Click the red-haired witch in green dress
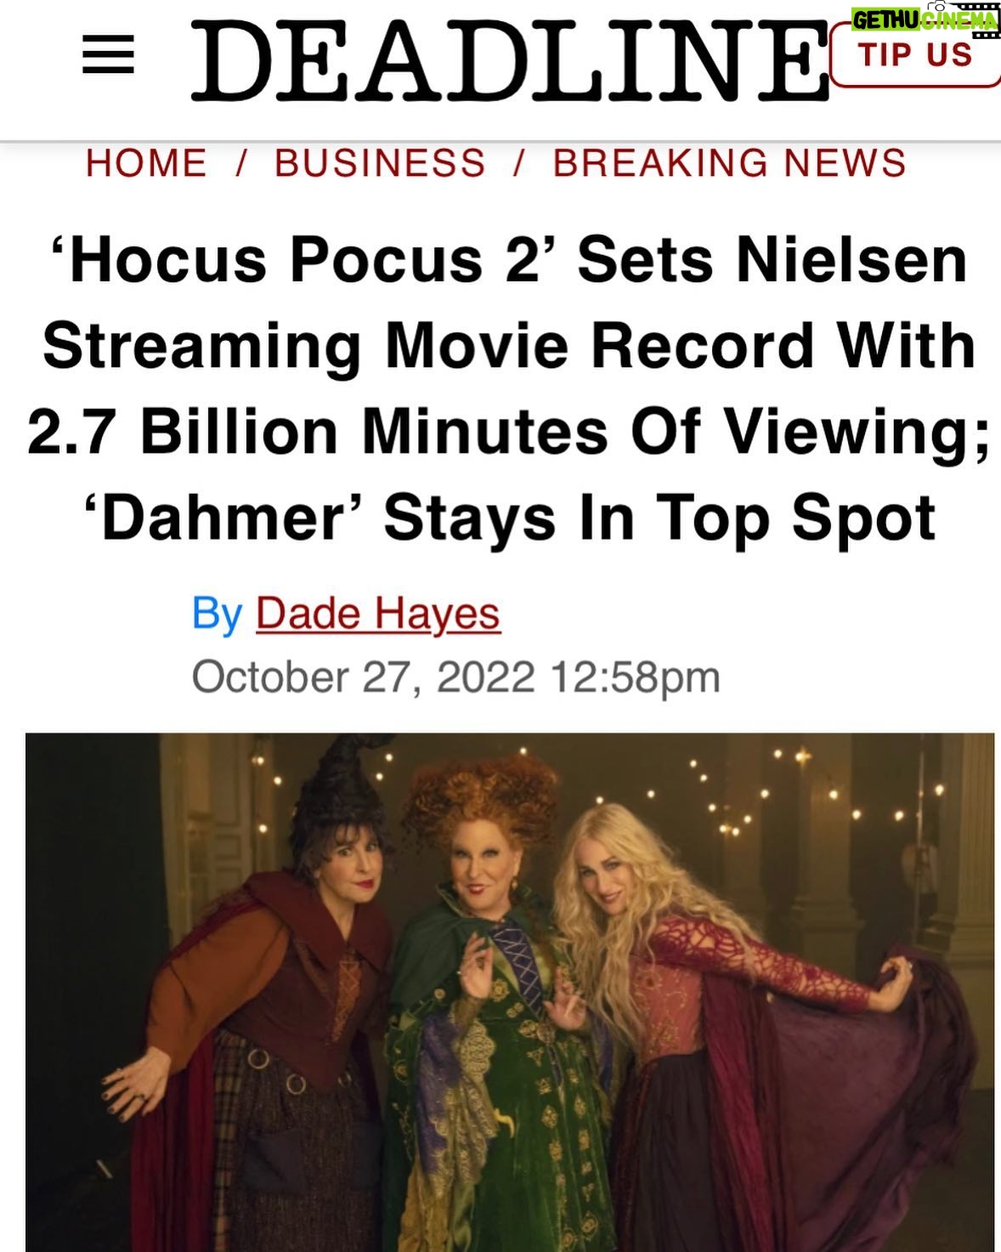The height and width of the screenshot is (1252, 1001). (x=494, y=1003)
